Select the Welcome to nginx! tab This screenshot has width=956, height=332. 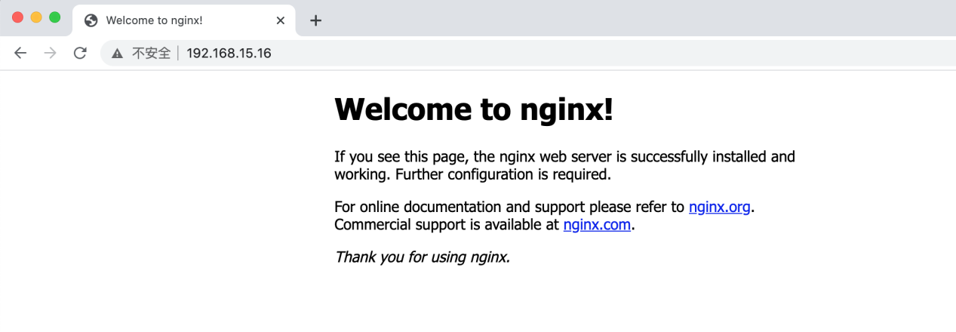click(x=184, y=20)
